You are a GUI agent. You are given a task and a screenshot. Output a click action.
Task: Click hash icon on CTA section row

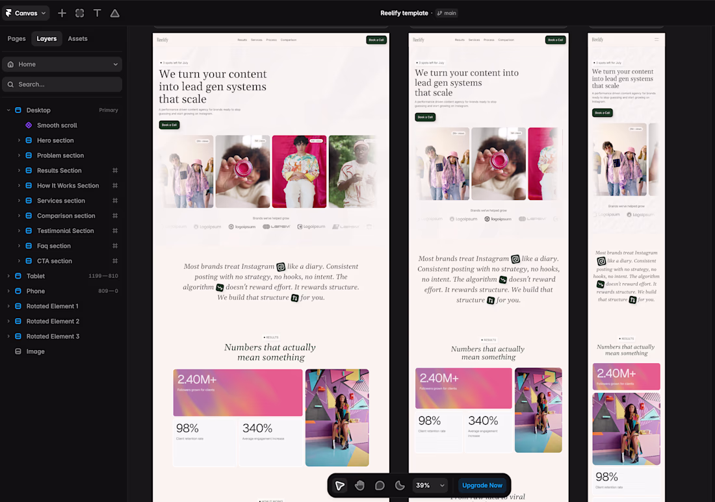tap(115, 261)
